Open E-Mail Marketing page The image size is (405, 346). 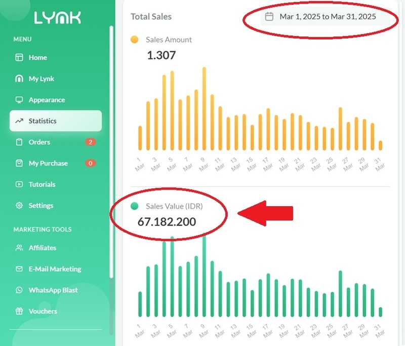(x=55, y=269)
